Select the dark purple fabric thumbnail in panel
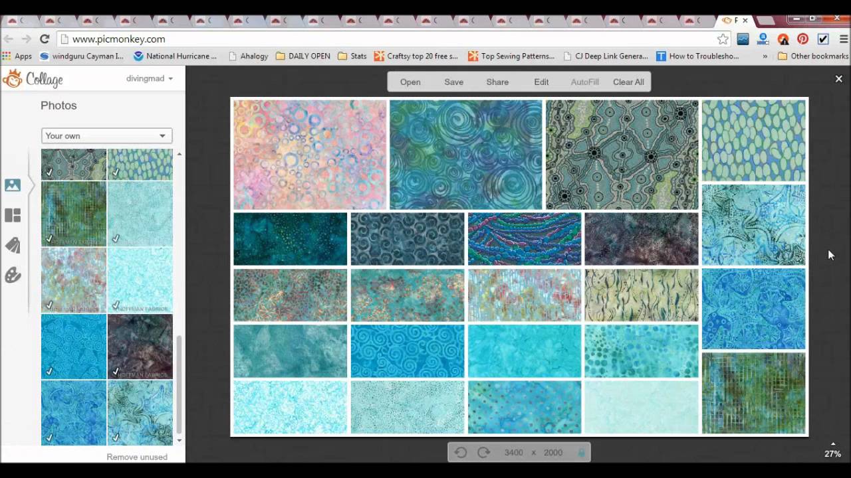Viewport: 851px width, 478px height. click(140, 346)
